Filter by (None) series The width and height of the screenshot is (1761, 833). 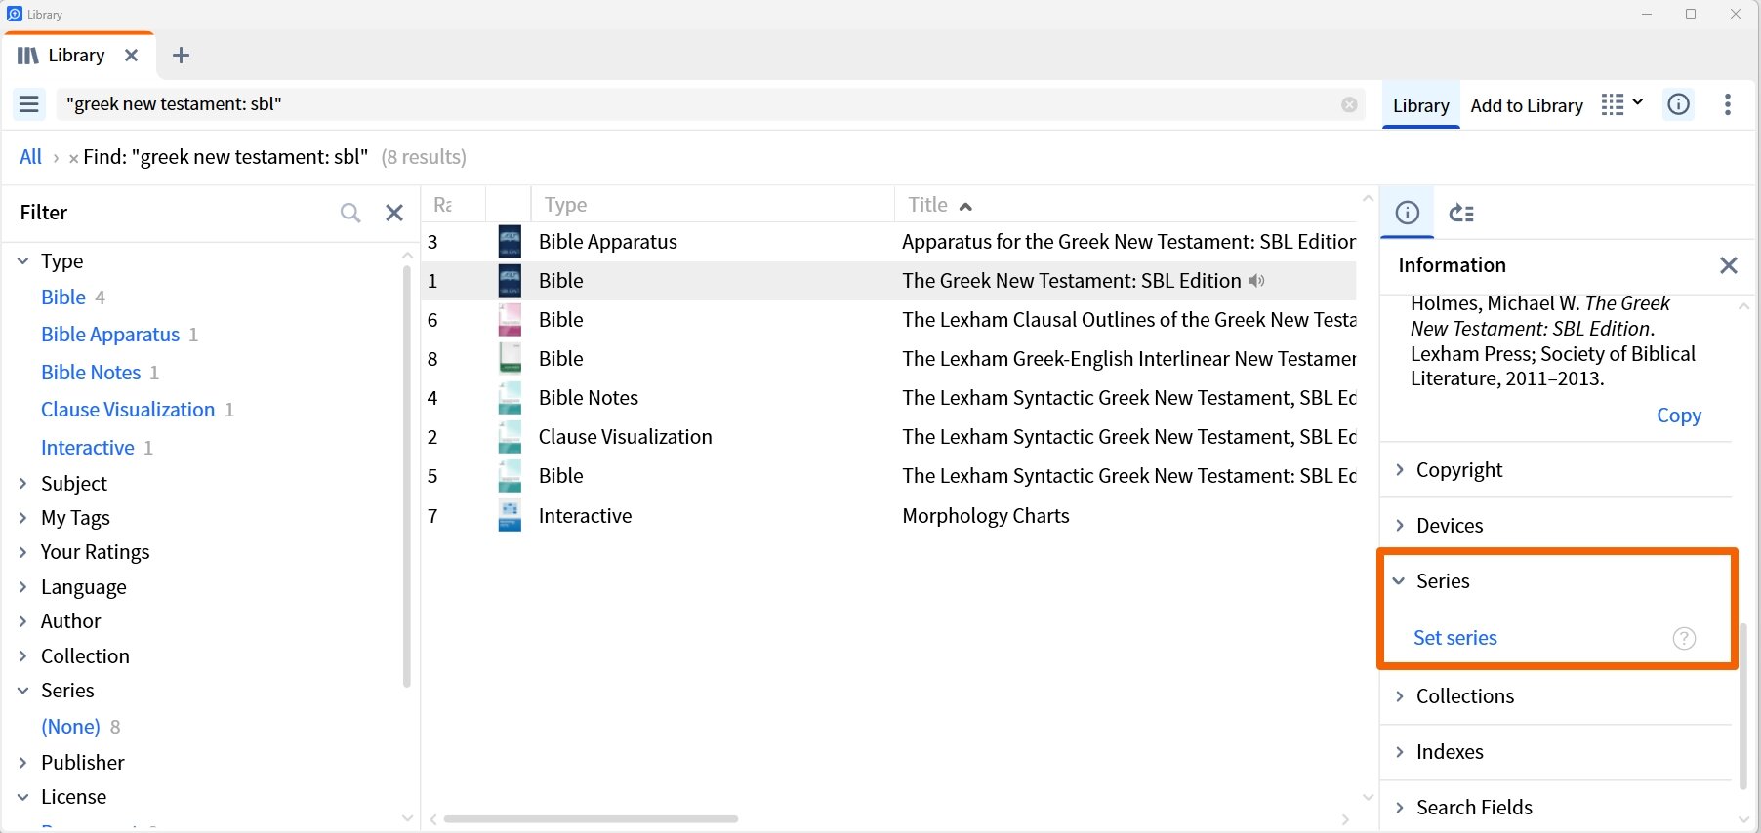(x=70, y=727)
